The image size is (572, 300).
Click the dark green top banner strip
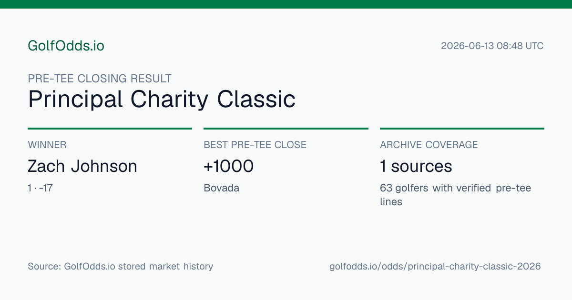[x=286, y=4]
